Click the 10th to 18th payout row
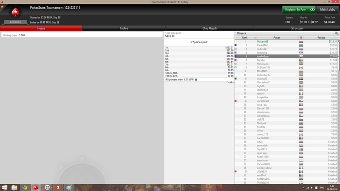 (x=199, y=73)
